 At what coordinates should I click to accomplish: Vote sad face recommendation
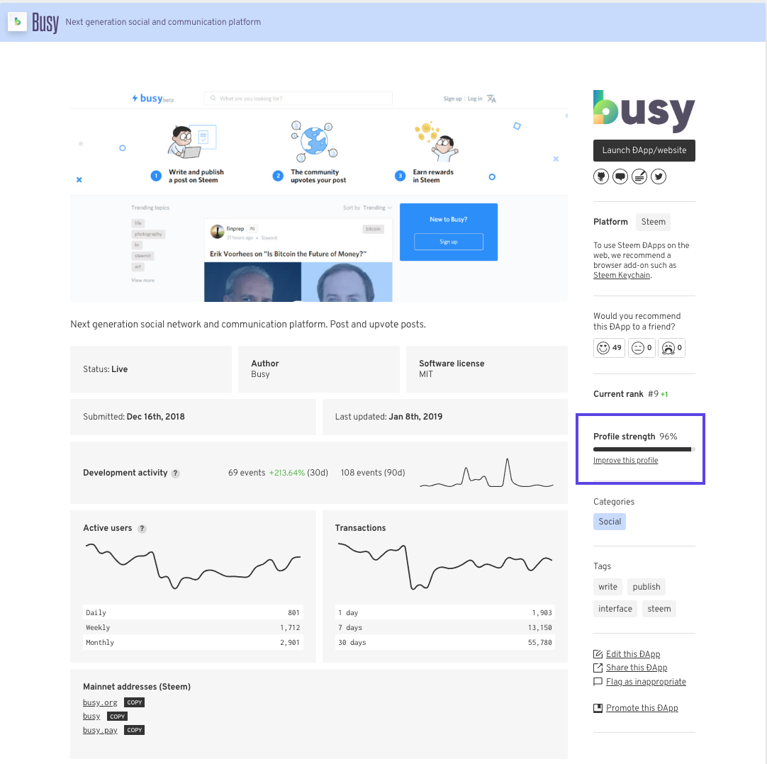tap(671, 348)
